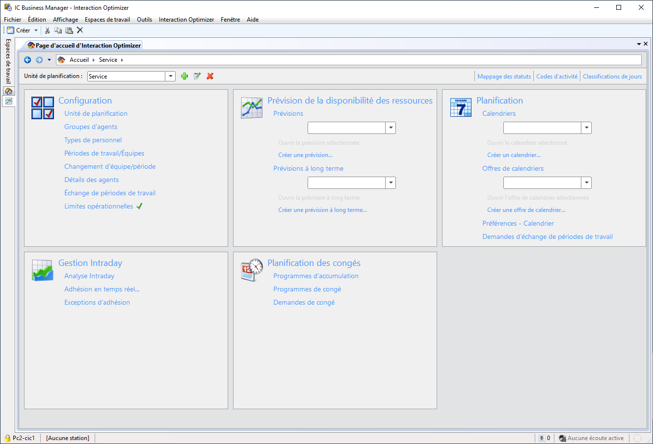Click the Copy icon in toolbar
The width and height of the screenshot is (653, 444).
tap(58, 30)
